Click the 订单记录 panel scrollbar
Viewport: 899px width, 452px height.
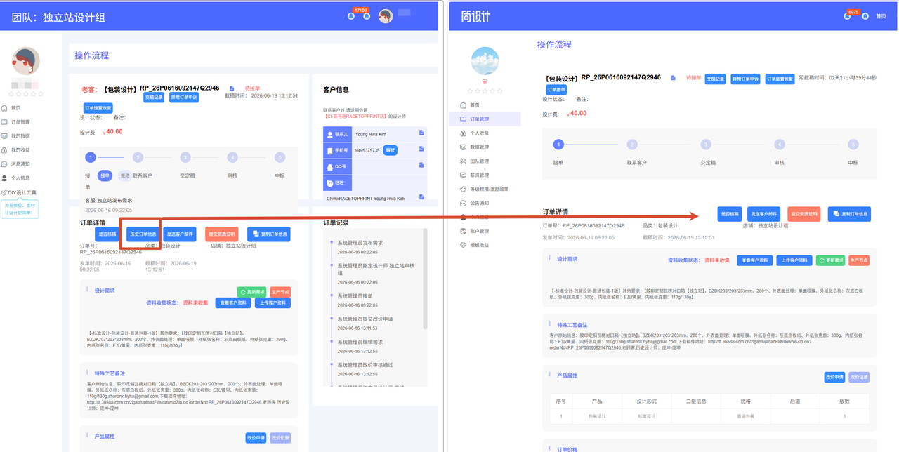(x=425, y=278)
